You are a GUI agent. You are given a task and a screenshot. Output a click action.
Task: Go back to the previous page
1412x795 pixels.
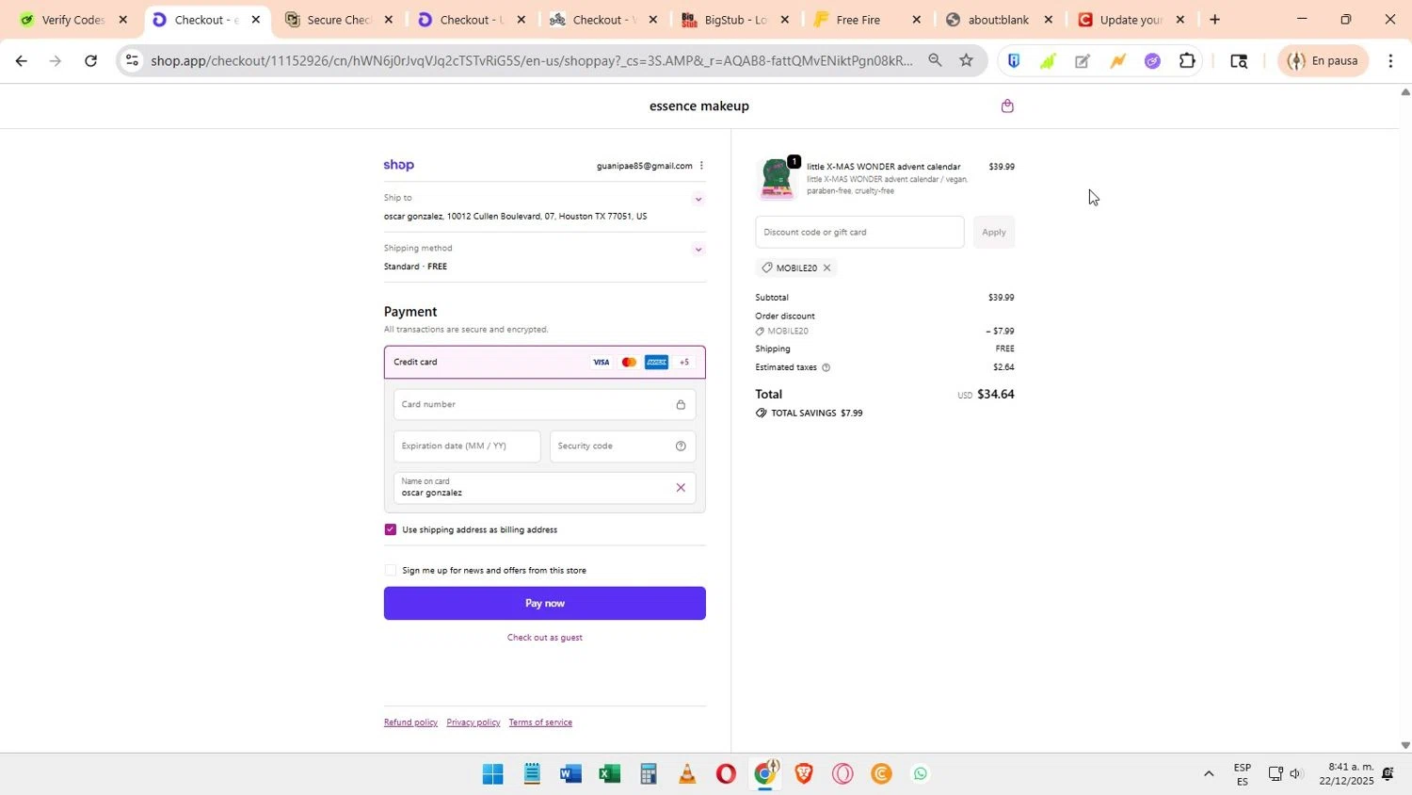coord(21,61)
